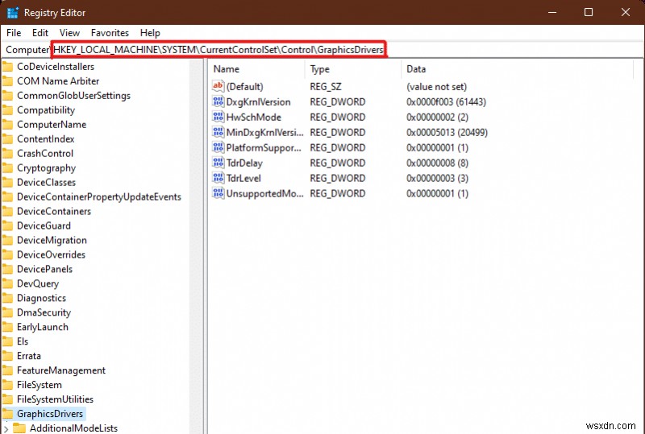Click the tree pane vertical scrollbar

195,246
